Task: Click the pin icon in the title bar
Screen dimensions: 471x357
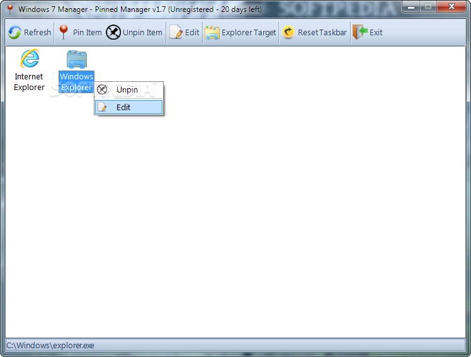Action: [x=10, y=9]
